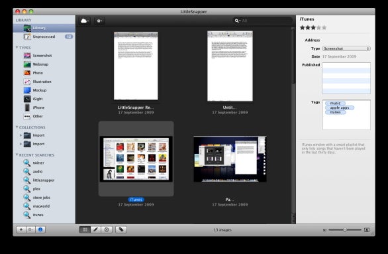Open the gear action menu in toolbar
Screen dimensions: 388x254
[99, 21]
